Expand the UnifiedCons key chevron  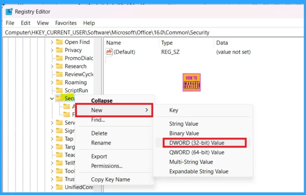coord(52,187)
